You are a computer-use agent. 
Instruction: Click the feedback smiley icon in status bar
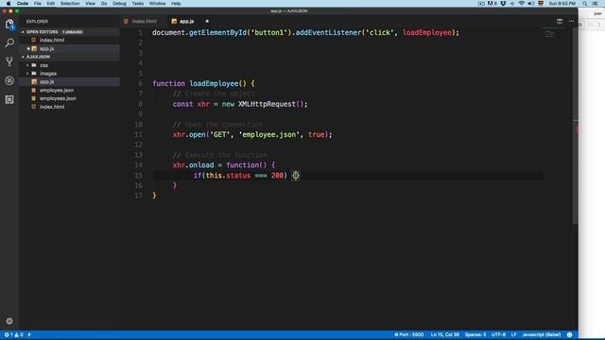coord(569,335)
